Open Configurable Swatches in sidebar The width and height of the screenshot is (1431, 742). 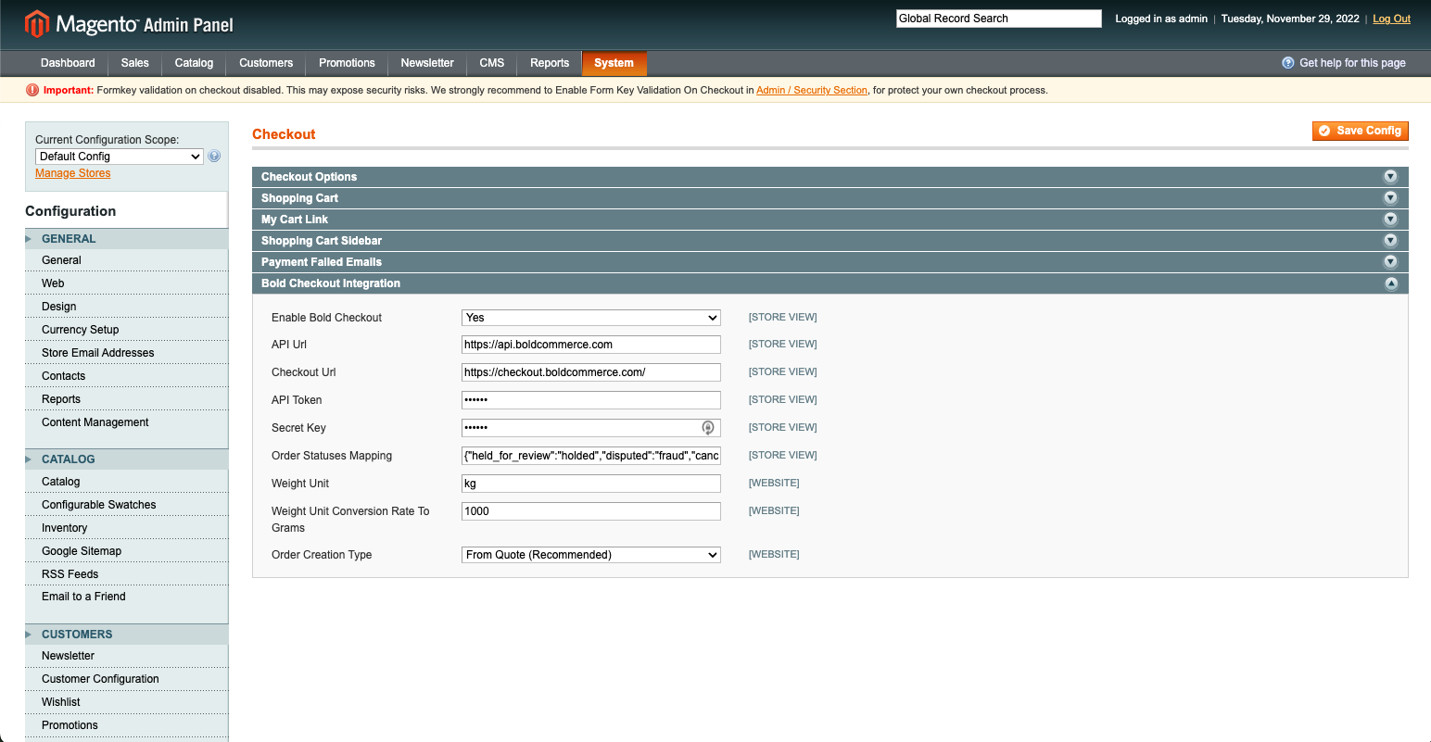[x=126, y=505]
